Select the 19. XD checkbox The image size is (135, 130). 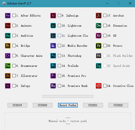(x=105, y=36)
